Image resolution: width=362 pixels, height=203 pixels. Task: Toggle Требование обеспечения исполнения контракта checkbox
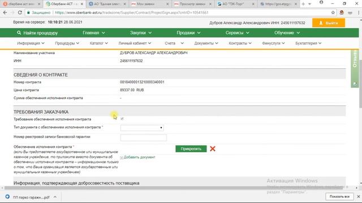click(122, 119)
